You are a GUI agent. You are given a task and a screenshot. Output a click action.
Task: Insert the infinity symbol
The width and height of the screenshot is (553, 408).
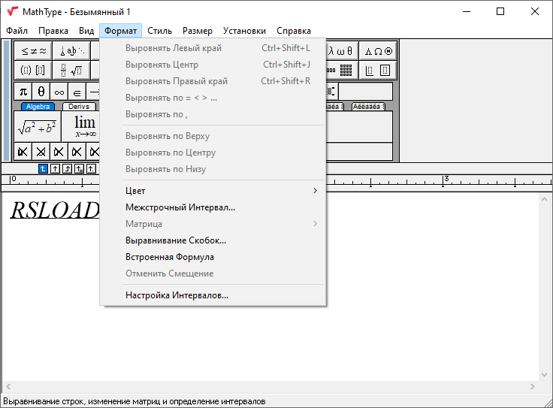click(59, 92)
